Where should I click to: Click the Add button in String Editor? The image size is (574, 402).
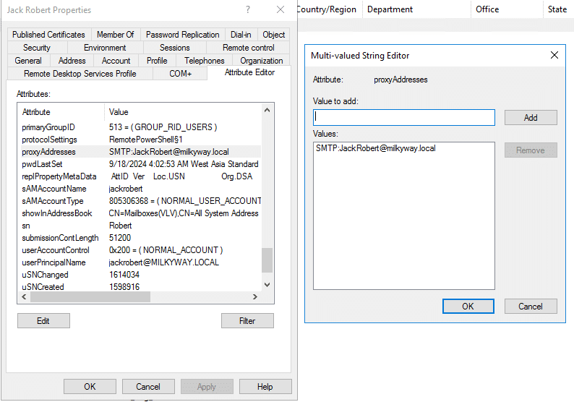coord(531,118)
